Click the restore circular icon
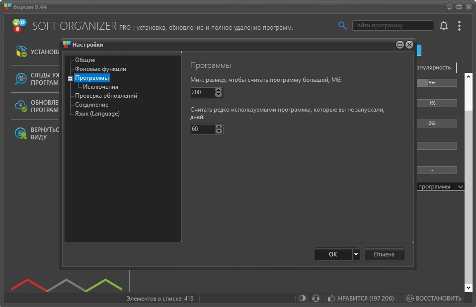Screen dimensions: 476x307 point(410,298)
